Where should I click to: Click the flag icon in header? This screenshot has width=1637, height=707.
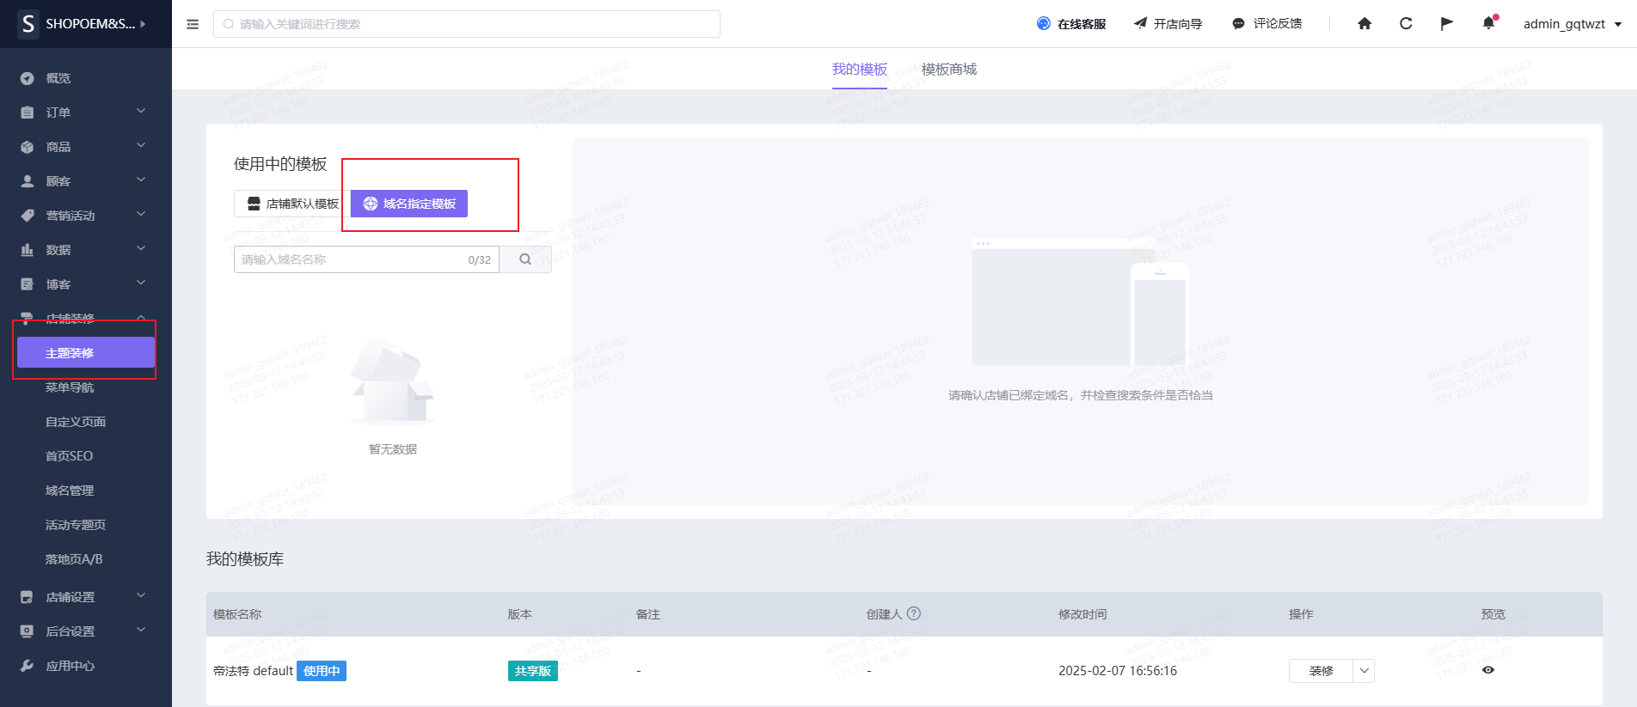coord(1447,24)
